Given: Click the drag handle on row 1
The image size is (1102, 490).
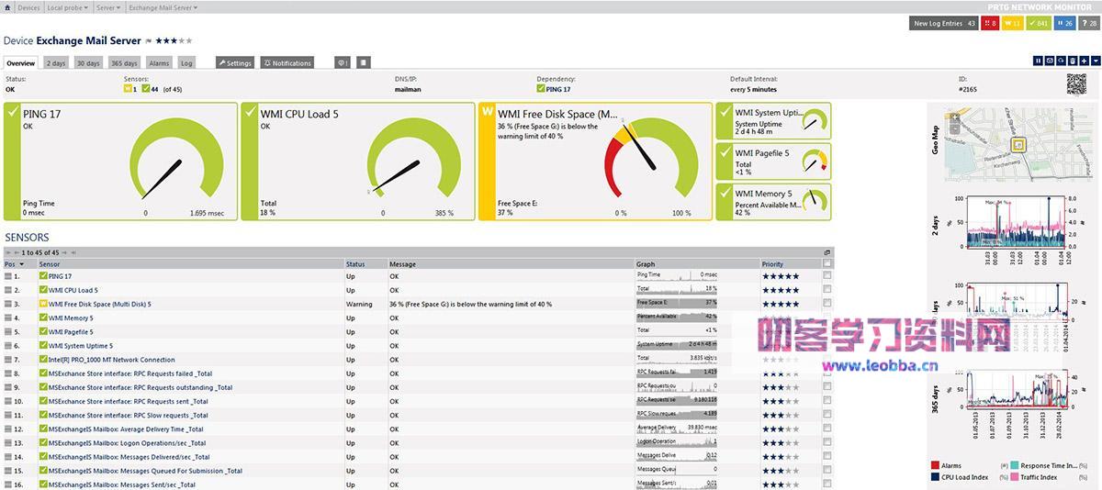Looking at the screenshot, I should pos(8,276).
